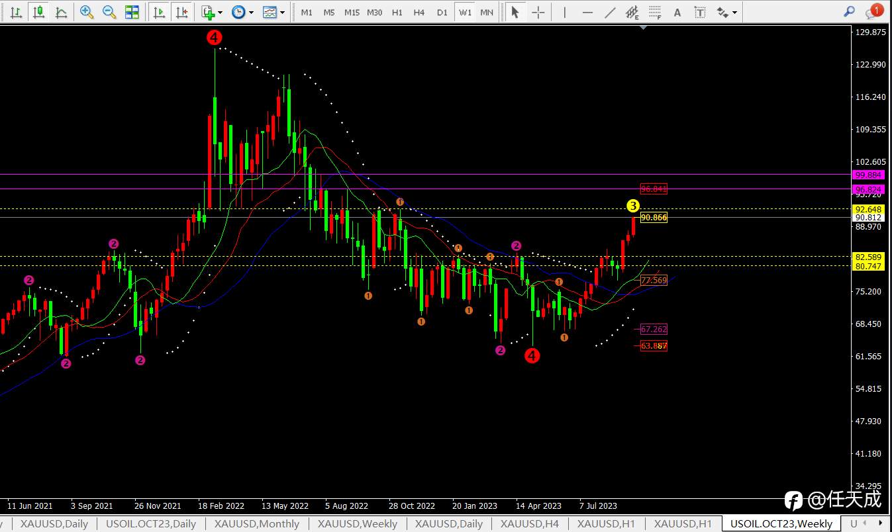Switch the chart to H4 timeframe
The width and height of the screenshot is (892, 532).
coord(419,13)
